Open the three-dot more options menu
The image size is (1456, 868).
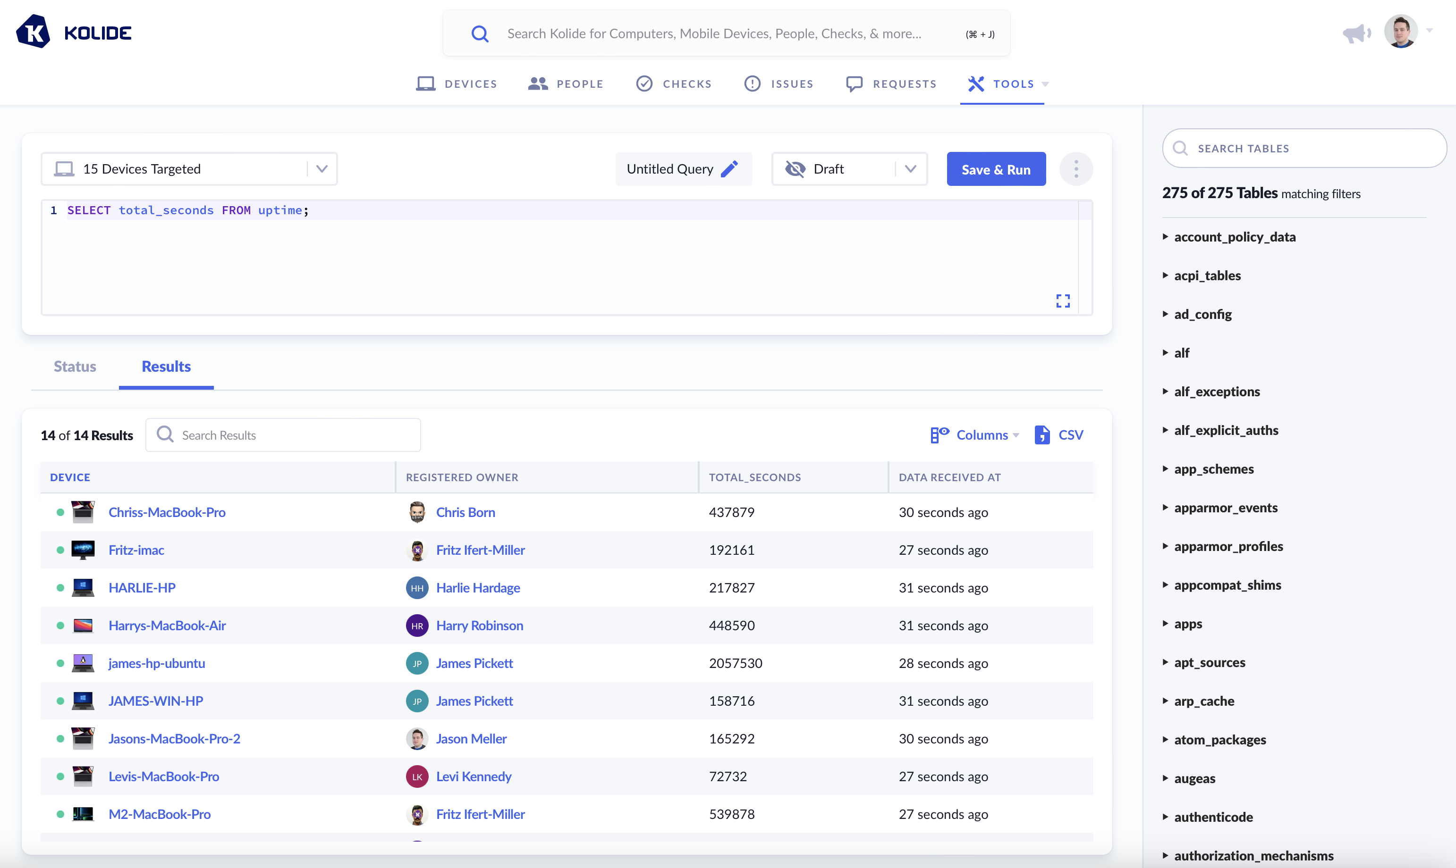pos(1075,169)
